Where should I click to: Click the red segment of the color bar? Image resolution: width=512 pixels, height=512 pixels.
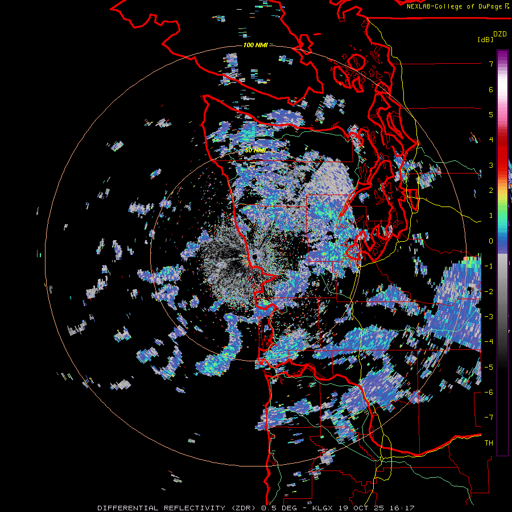coord(502,154)
